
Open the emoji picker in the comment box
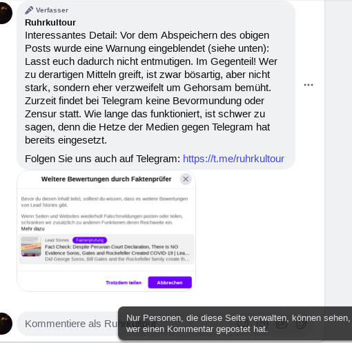click(243, 324)
